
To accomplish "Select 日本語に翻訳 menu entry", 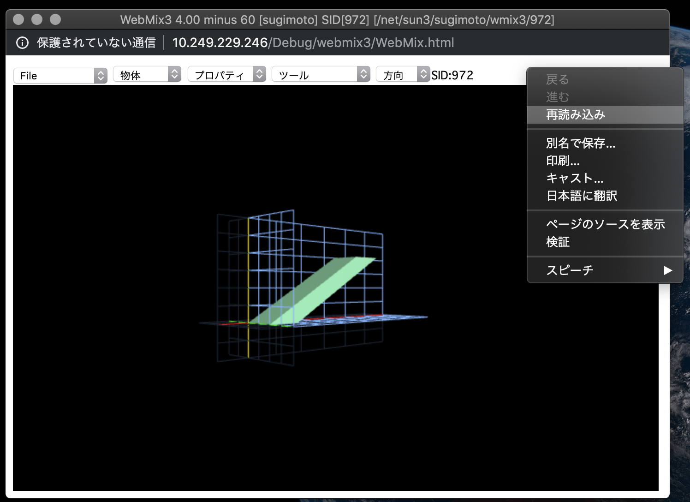I will [x=605, y=196].
